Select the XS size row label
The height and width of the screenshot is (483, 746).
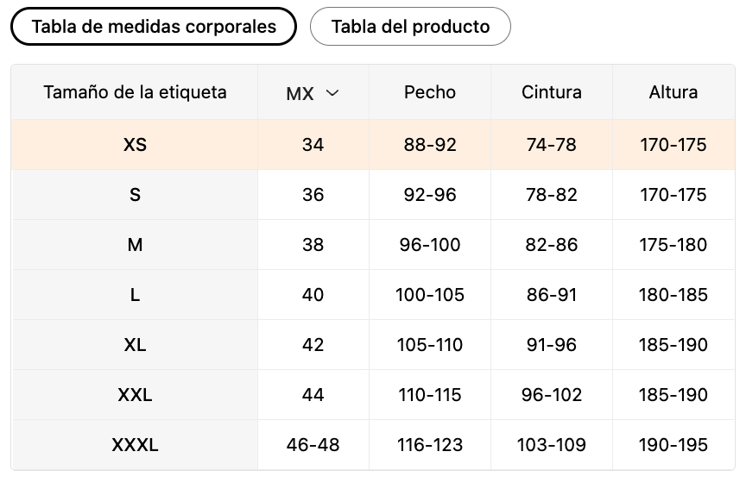coord(135,145)
